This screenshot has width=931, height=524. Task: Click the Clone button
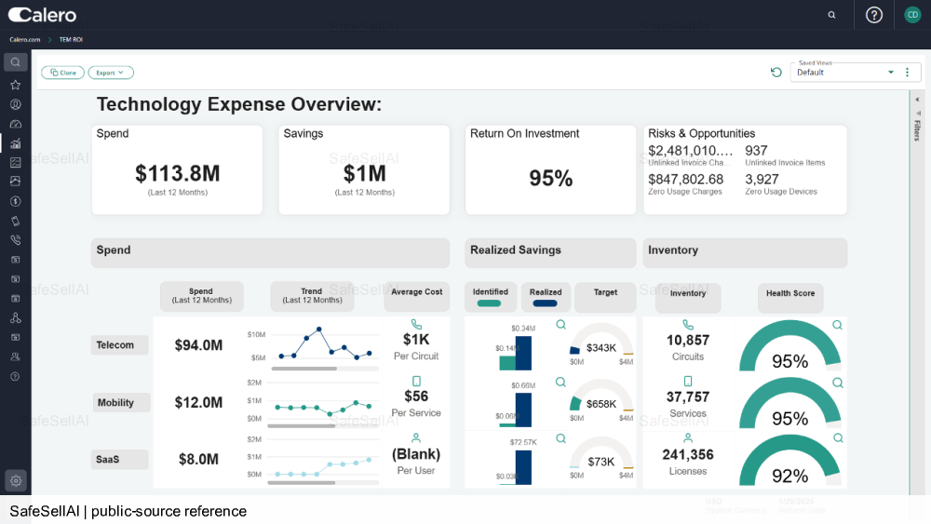point(63,73)
